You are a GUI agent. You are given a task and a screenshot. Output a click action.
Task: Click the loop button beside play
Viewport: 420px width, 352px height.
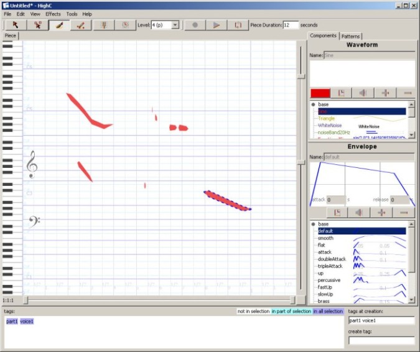[238, 25]
